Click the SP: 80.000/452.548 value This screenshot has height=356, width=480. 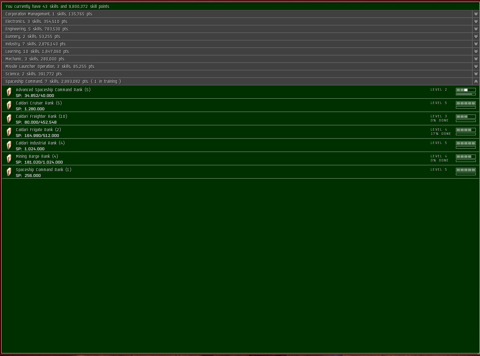click(x=36, y=122)
